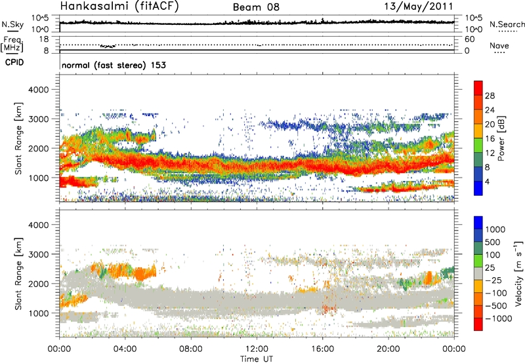Click the "04:00" time axis label
The image size is (525, 363).
click(x=125, y=349)
